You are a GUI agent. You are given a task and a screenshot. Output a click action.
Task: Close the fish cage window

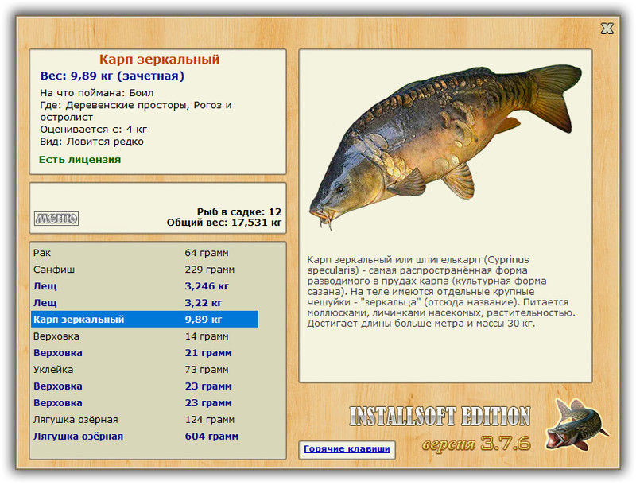point(607,29)
